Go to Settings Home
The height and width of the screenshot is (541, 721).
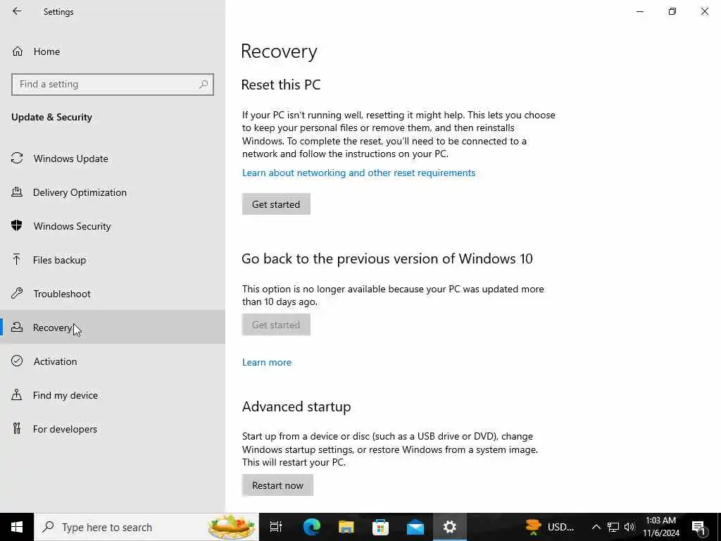[113, 51]
